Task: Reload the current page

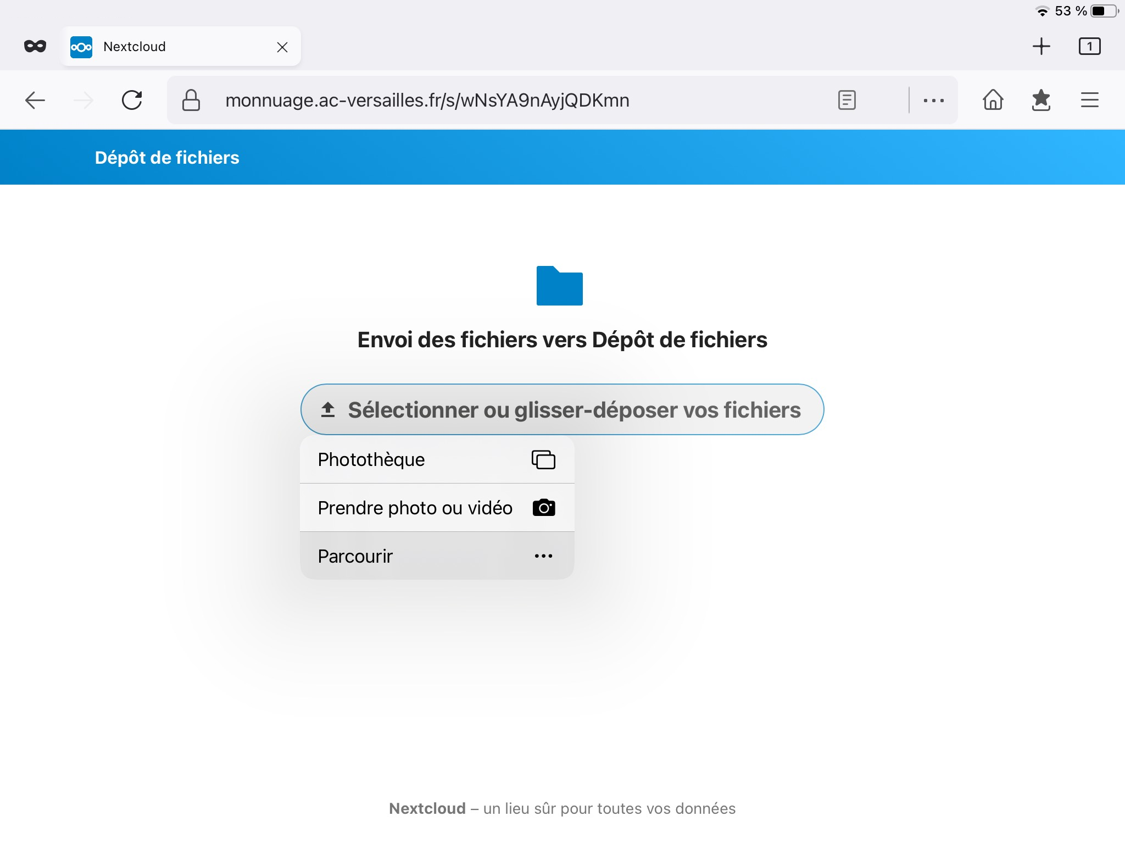Action: click(x=132, y=101)
